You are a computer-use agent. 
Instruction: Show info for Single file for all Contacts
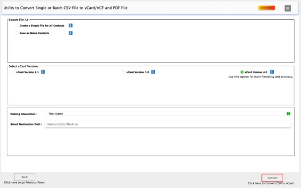pos(71,25)
